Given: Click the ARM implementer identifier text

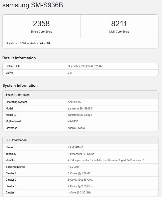Looking at the screenshot, I should pyautogui.click(x=106, y=160).
